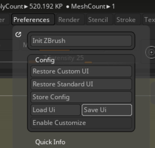Screen dimensions: 155x148
Task: Click the Load Ui button
Action: pyautogui.click(x=56, y=110)
